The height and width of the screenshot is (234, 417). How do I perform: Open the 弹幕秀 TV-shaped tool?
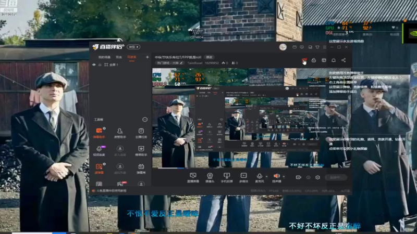pyautogui.click(x=141, y=168)
